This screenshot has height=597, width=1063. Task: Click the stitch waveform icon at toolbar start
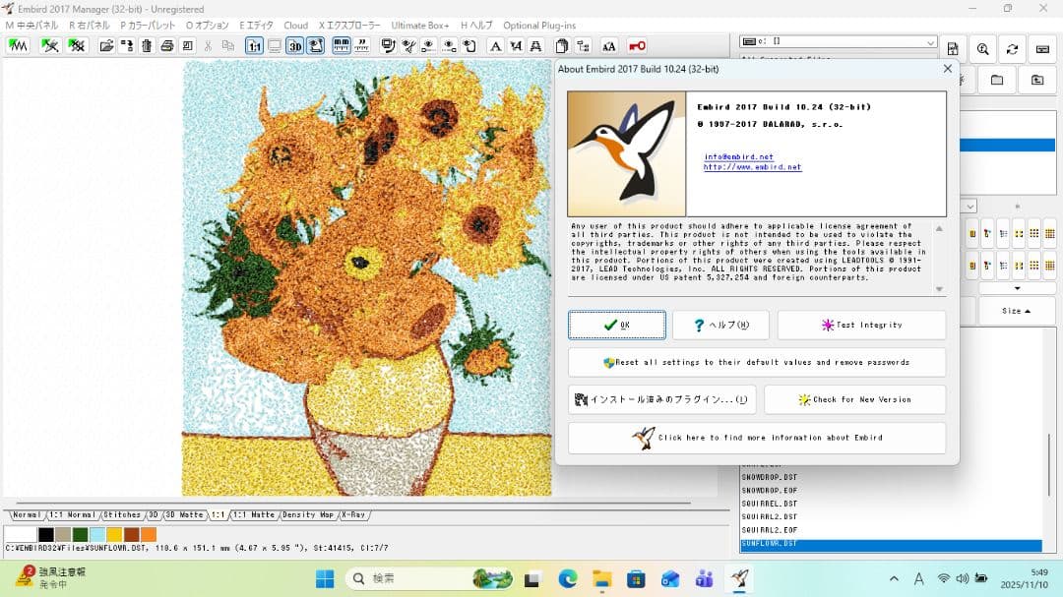click(x=19, y=46)
